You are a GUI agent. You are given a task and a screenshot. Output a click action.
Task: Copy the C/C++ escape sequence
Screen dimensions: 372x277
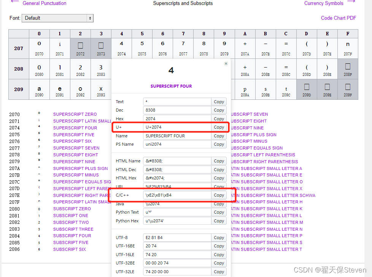[x=219, y=195]
